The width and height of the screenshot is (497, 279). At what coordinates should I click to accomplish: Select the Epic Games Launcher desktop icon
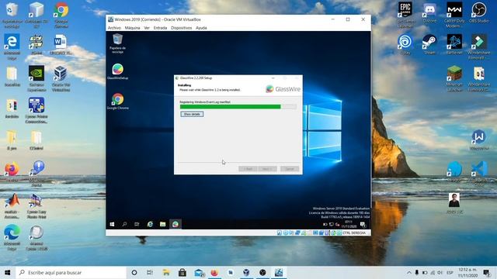[x=405, y=15]
